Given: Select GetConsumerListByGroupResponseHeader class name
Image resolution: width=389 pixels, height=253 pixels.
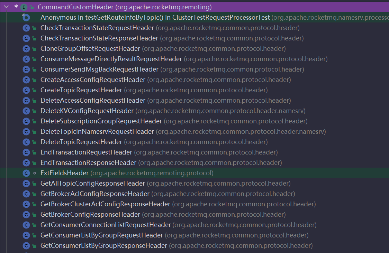Looking at the screenshot, I should pyautogui.click(x=104, y=245).
